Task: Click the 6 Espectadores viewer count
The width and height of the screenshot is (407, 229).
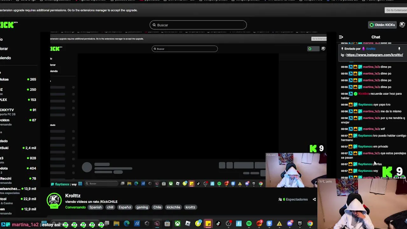Action: (293, 199)
